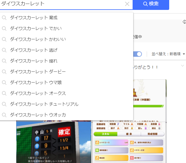Open the trophy result image thumbnail
The image size is (186, 163).
(150, 100)
